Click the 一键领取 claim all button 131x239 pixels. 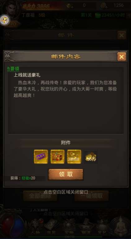92,196
